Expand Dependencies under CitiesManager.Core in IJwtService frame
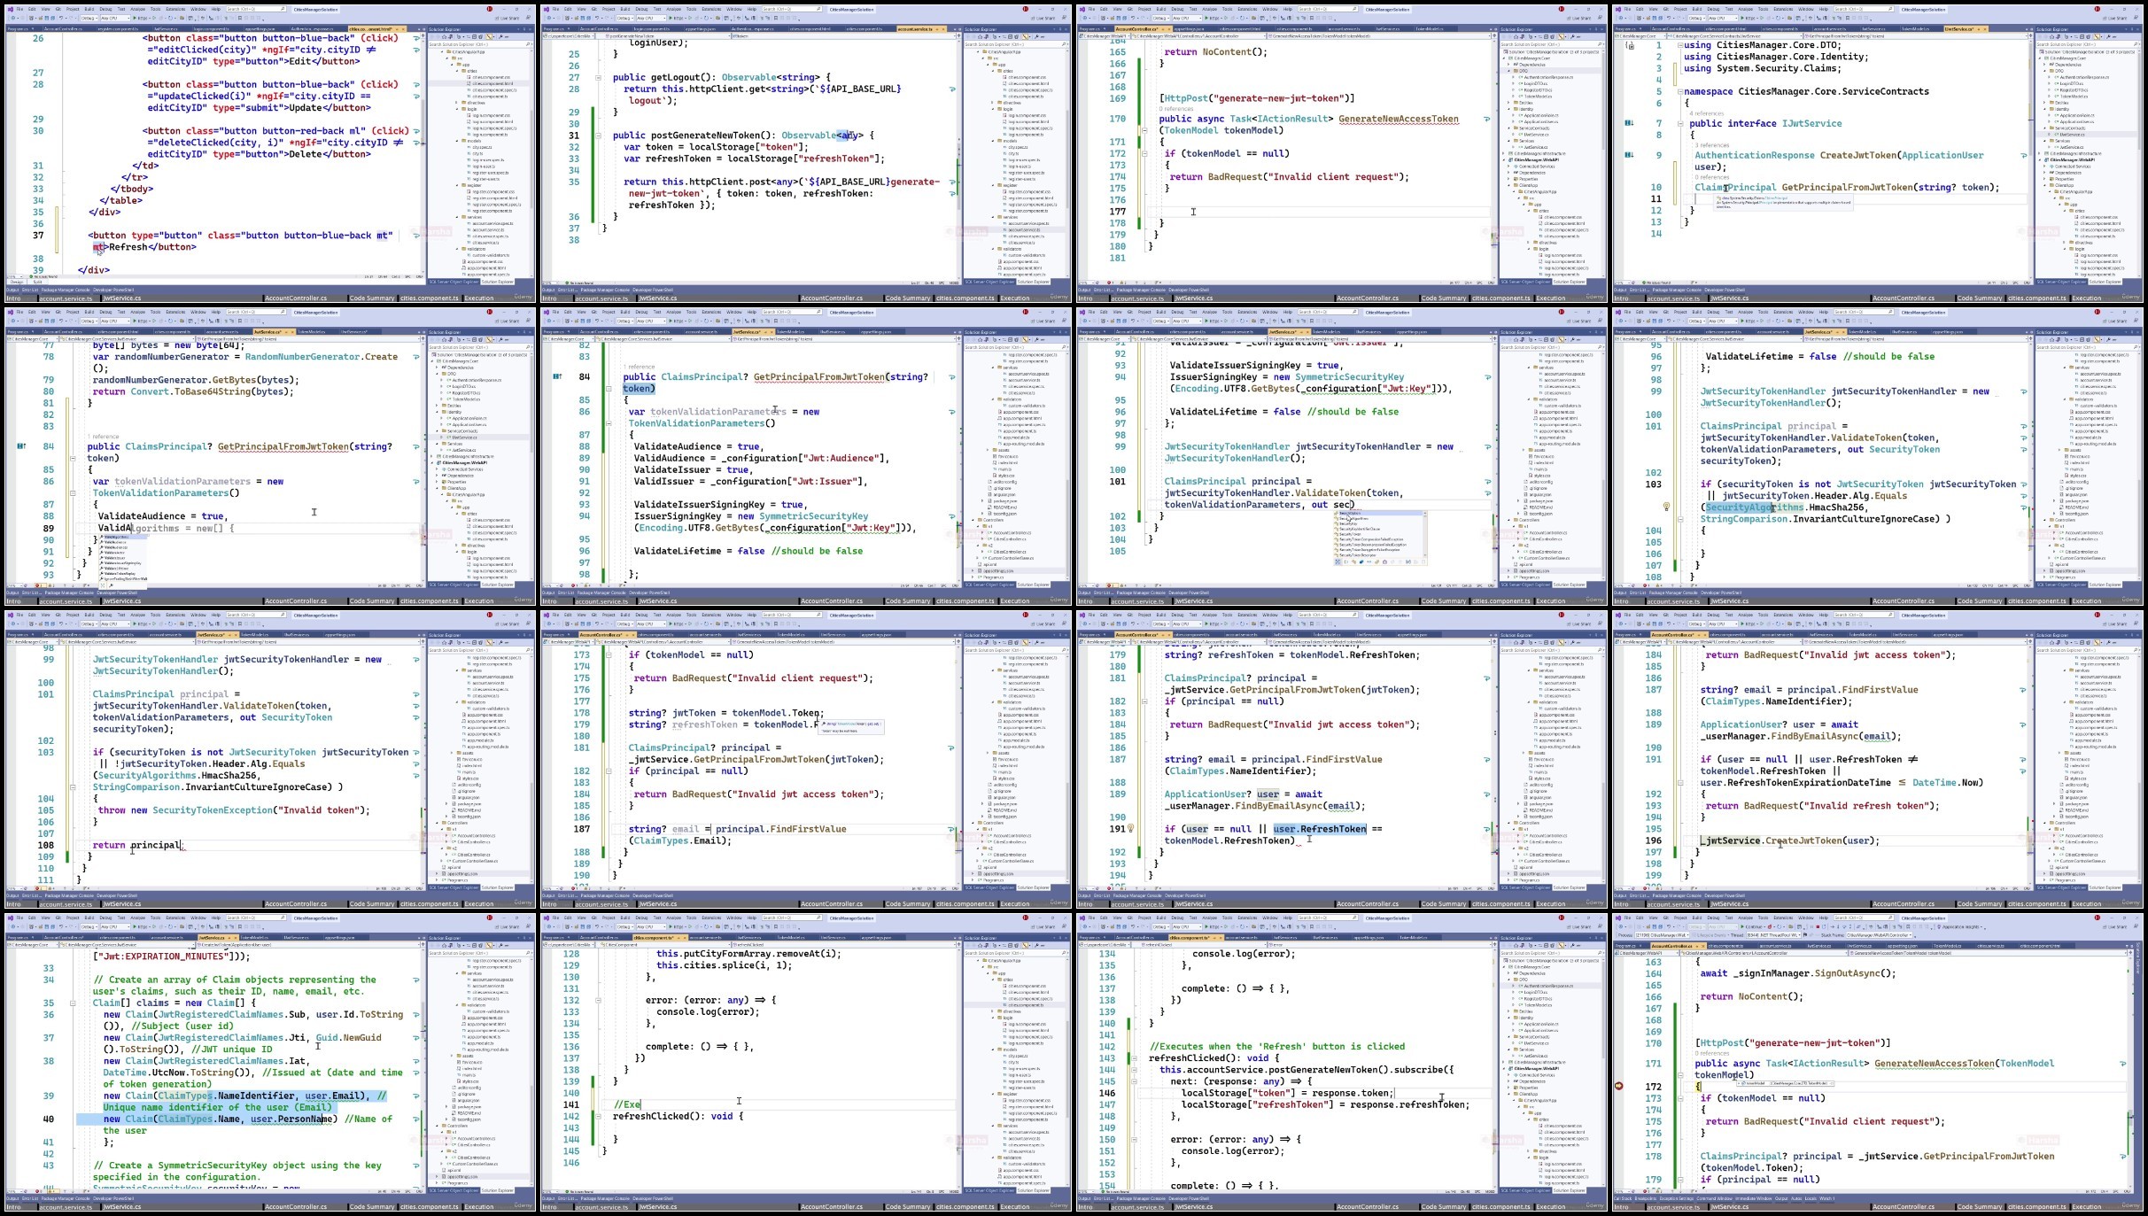This screenshot has height=1216, width=2148. coord(2044,65)
